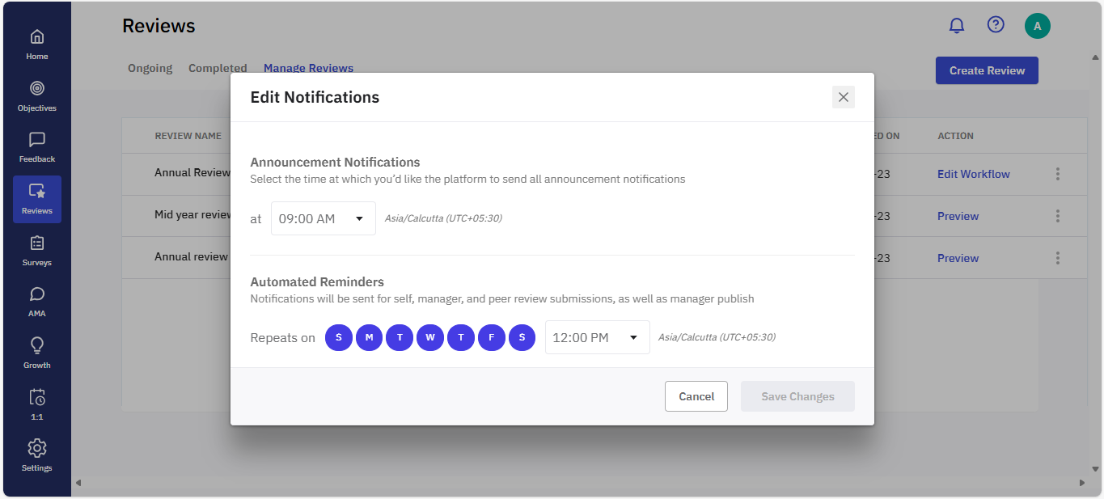Open the 09:00 AM announcement time dropdown

[323, 218]
